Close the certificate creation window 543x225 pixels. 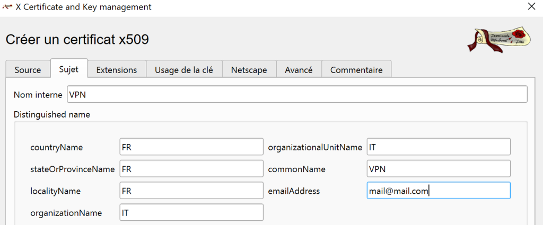531,7
